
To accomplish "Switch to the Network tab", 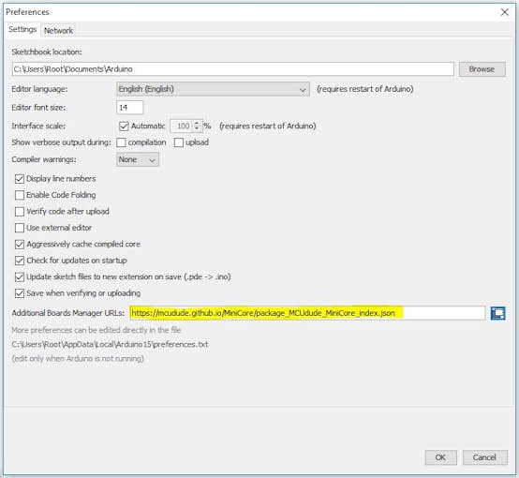I will pyautogui.click(x=58, y=31).
